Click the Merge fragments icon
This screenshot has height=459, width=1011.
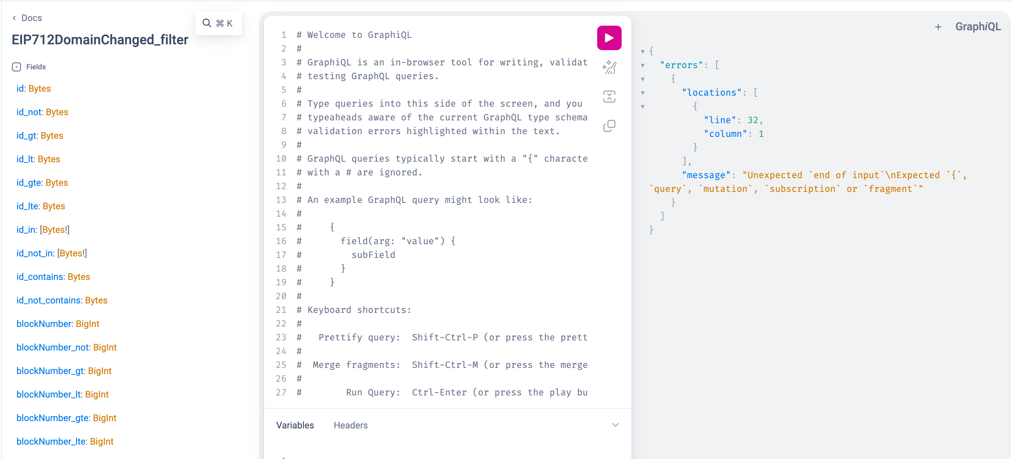(609, 97)
